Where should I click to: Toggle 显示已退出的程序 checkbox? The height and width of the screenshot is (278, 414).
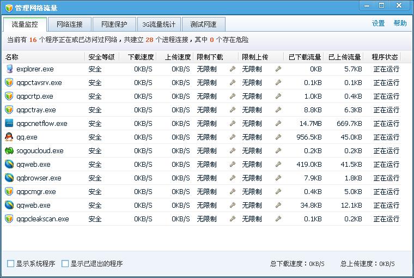[x=65, y=264]
